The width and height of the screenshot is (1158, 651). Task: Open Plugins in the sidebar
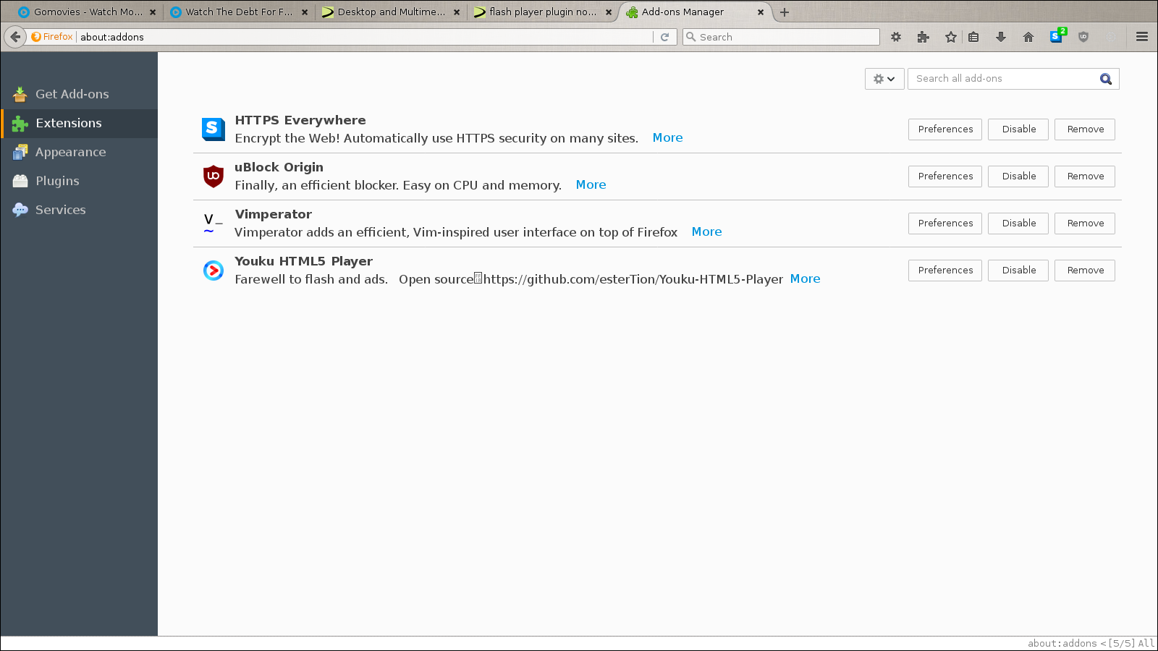(x=79, y=181)
